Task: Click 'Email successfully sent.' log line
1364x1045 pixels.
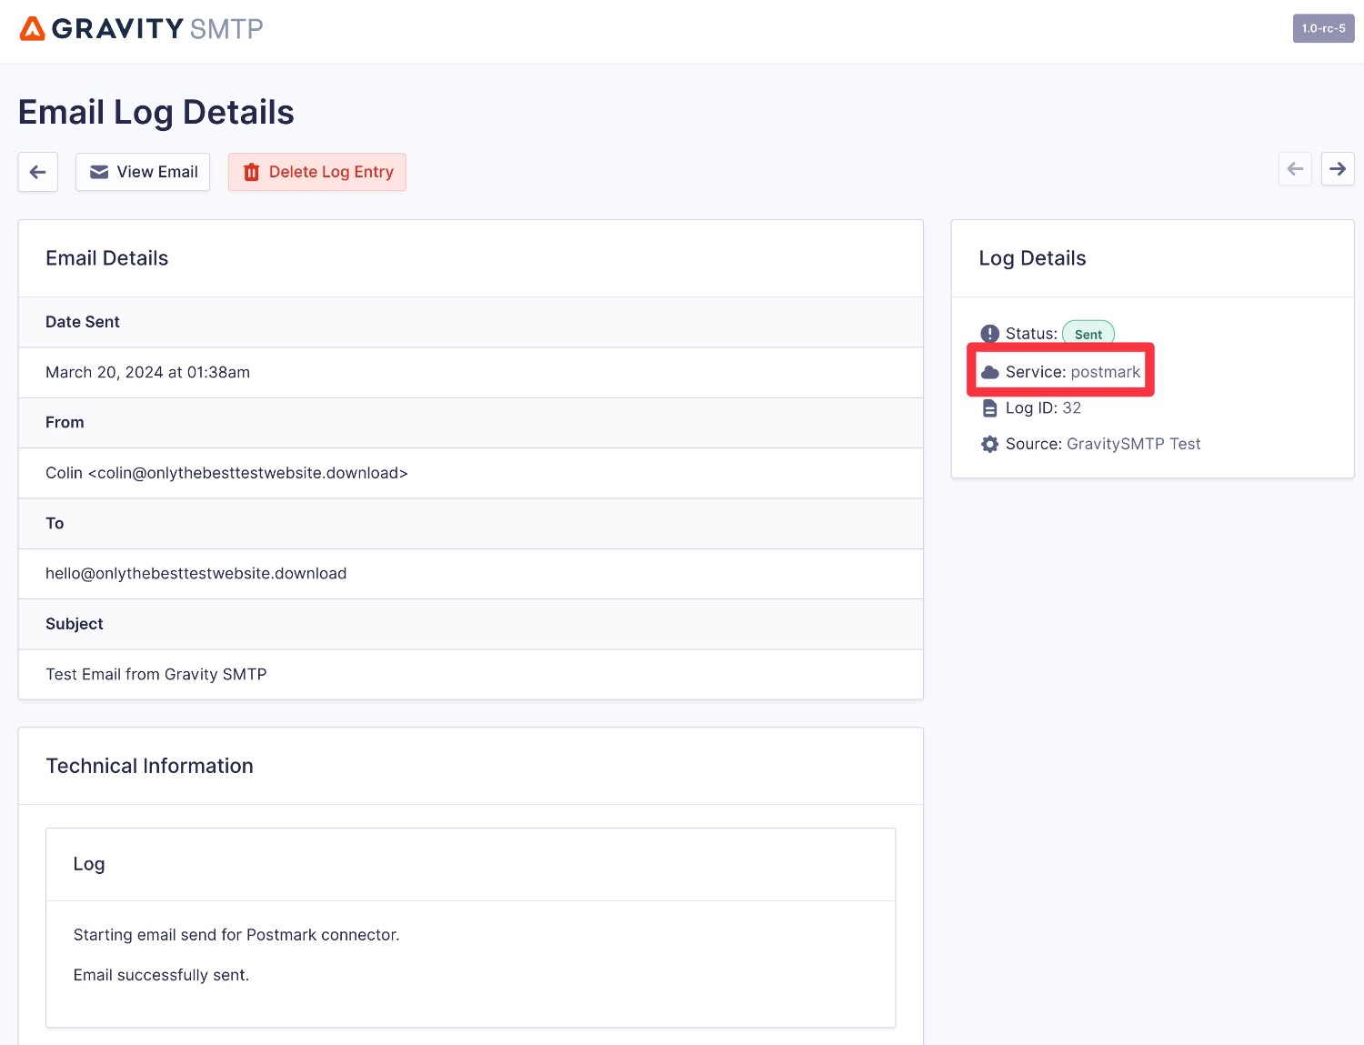Action: tap(161, 975)
